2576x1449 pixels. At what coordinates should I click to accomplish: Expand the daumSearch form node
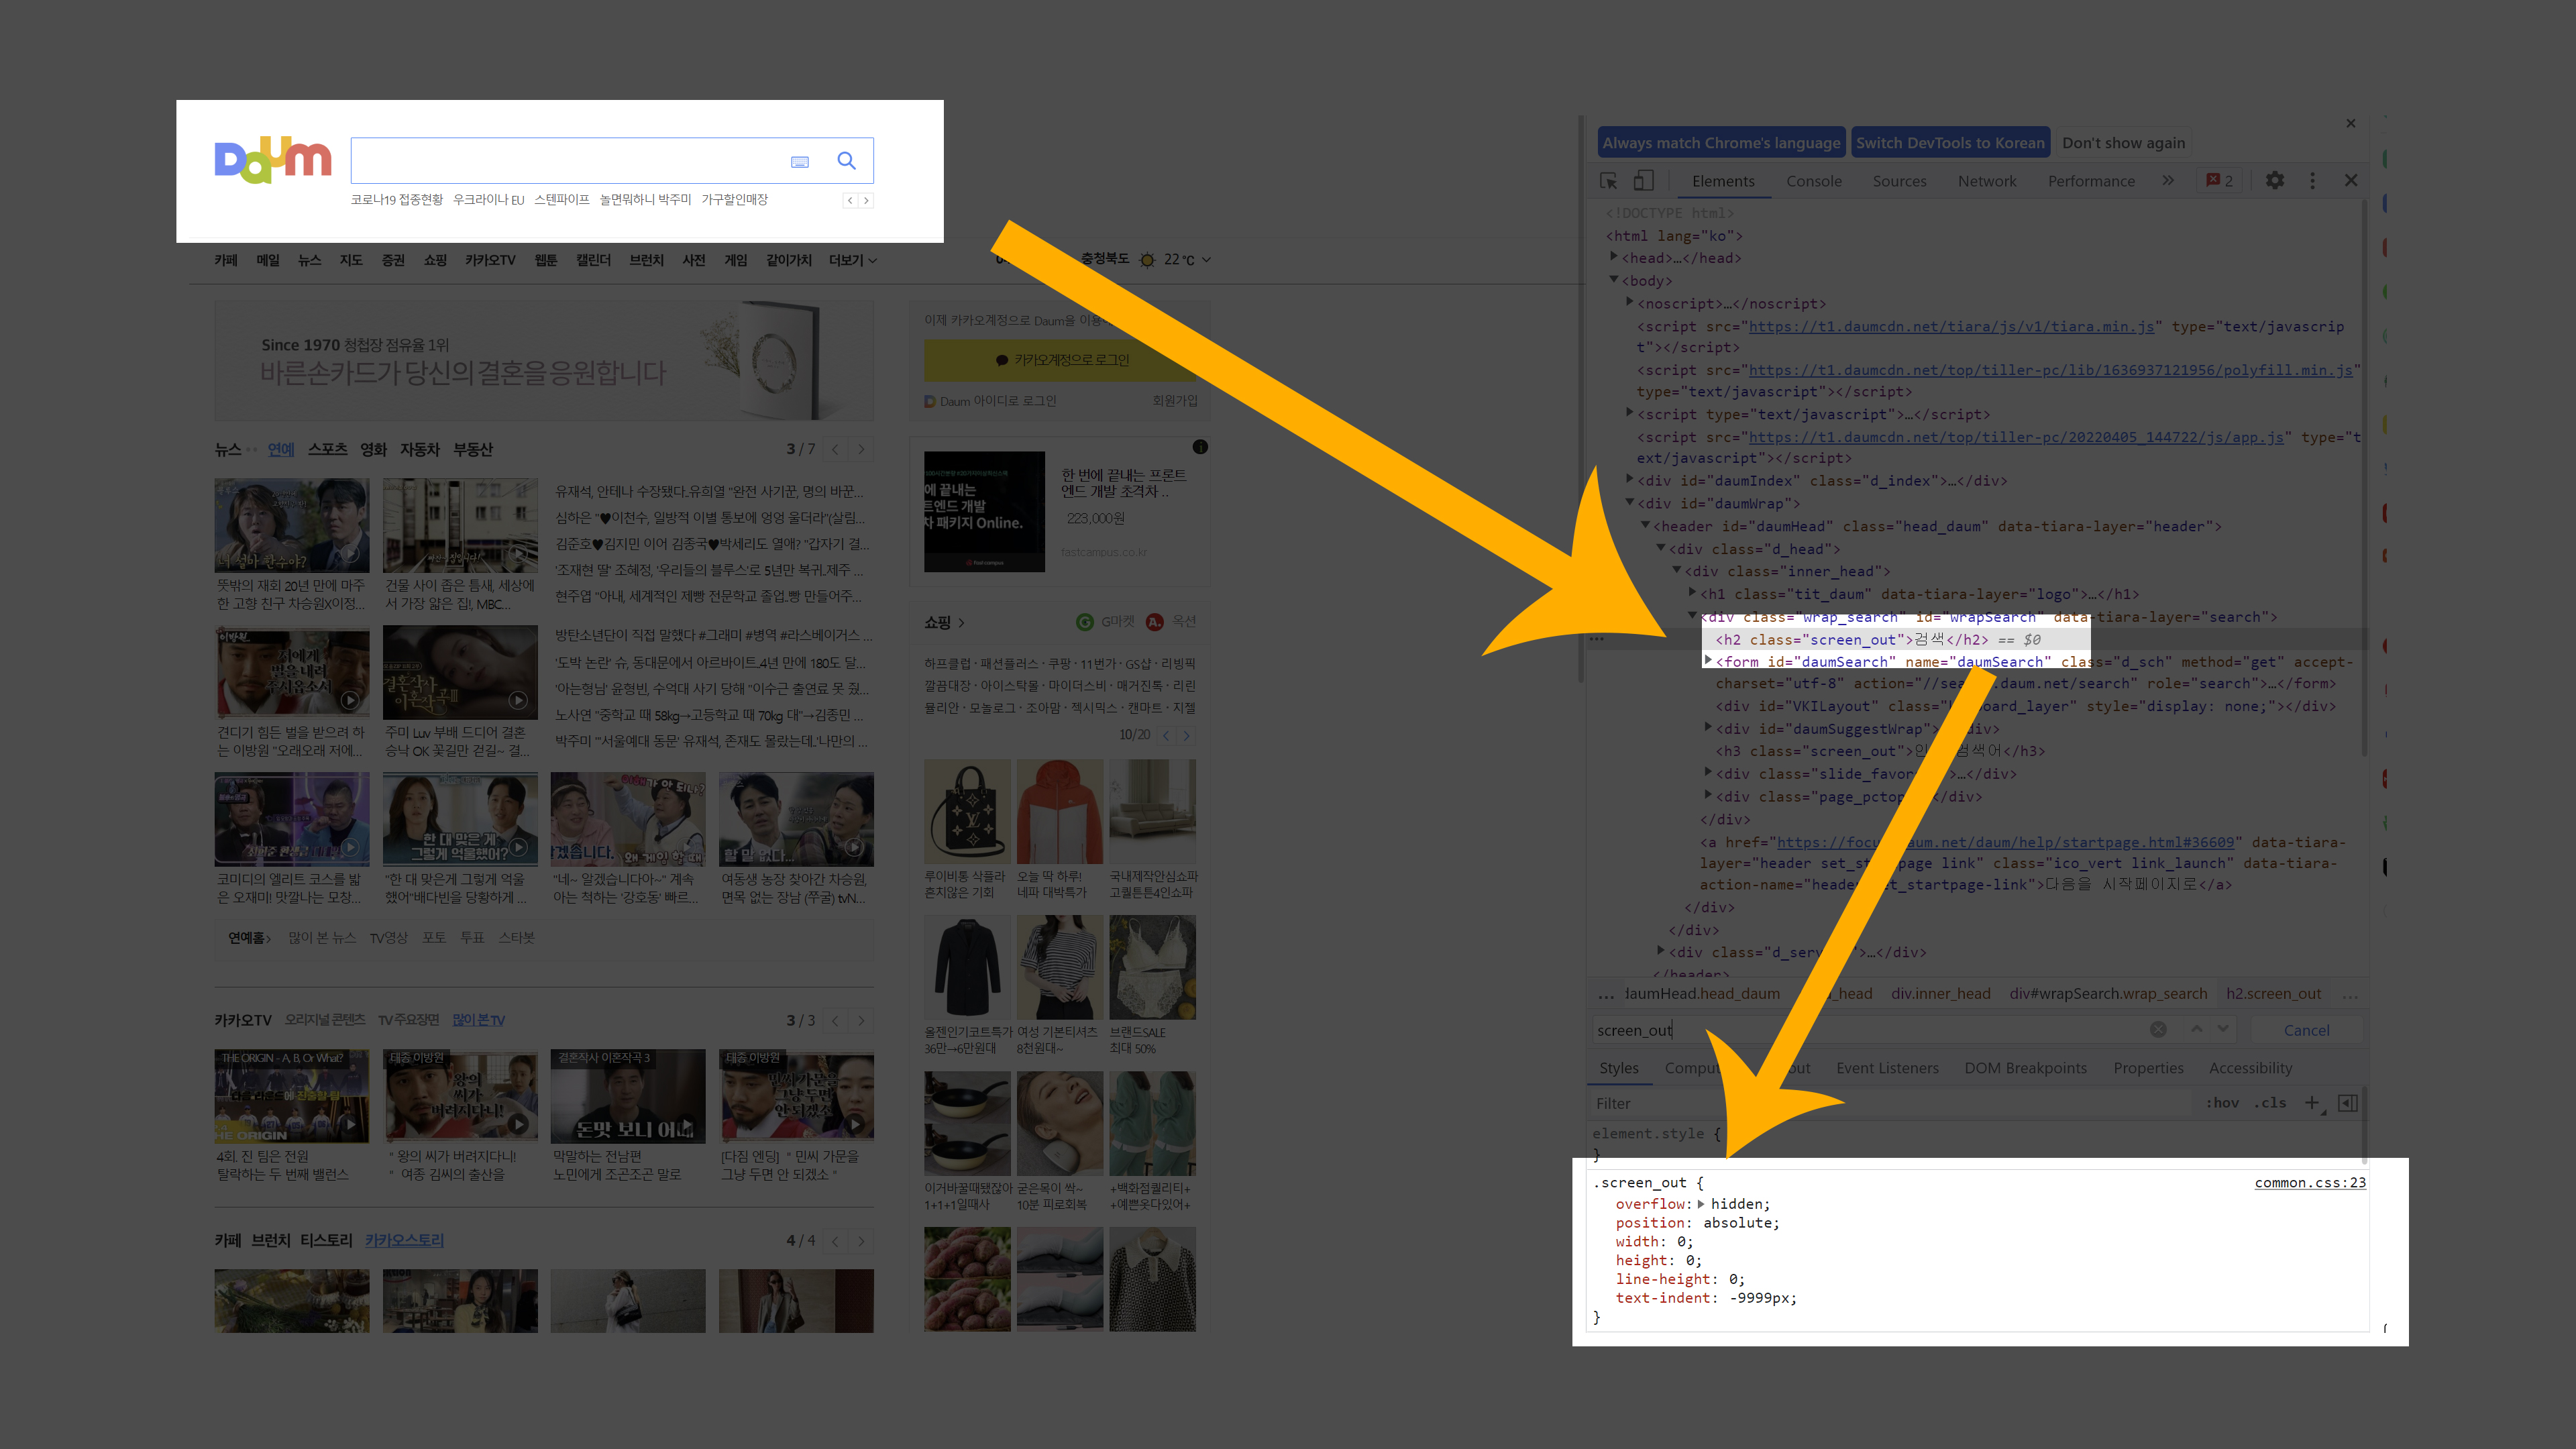[1708, 661]
